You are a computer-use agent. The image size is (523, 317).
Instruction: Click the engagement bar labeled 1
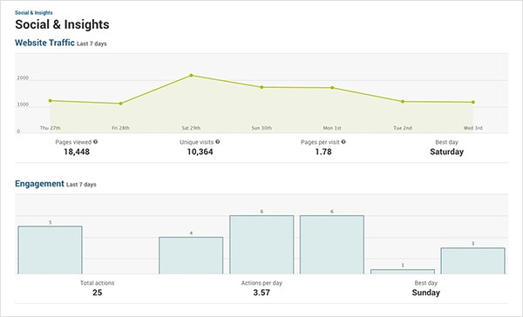click(403, 272)
